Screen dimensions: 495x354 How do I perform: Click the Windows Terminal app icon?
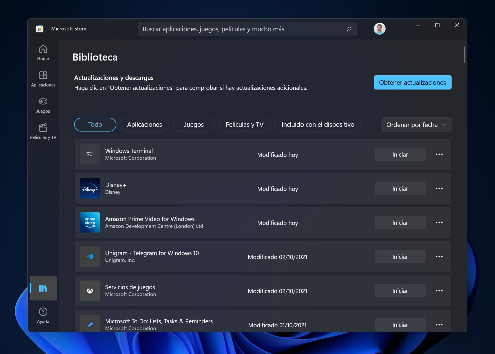90,154
